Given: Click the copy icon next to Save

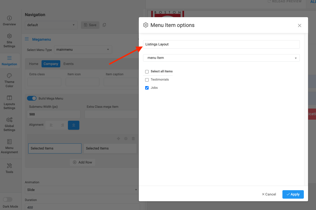Looking at the screenshot, I should click(x=104, y=25).
